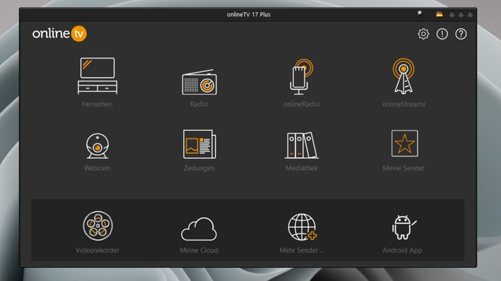Click the onlineStreams label
Viewport: 501px width, 281px height.
pos(403,104)
